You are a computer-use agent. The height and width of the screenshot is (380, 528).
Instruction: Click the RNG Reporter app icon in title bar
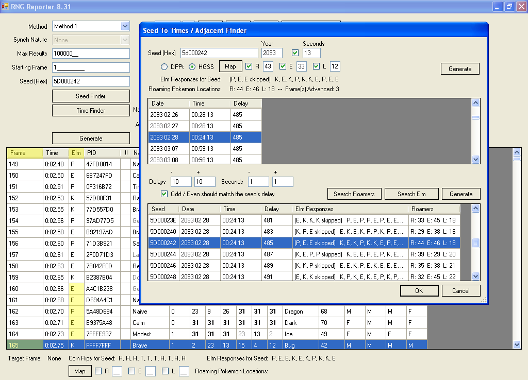click(5, 6)
